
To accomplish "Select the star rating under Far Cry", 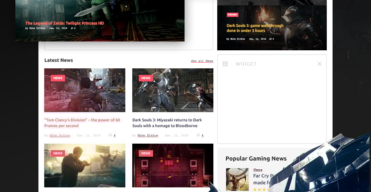I will [x=261, y=189].
